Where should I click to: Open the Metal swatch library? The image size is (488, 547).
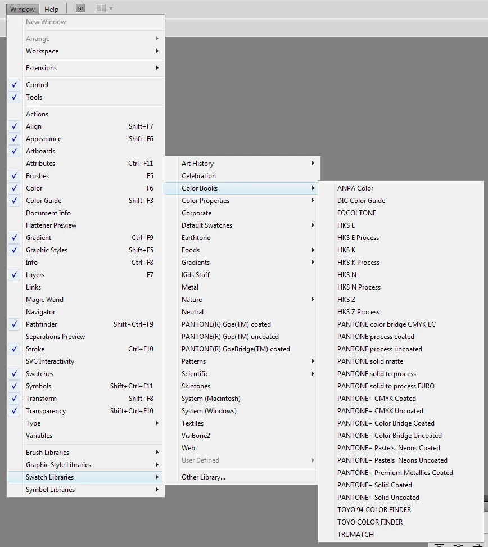coord(241,287)
